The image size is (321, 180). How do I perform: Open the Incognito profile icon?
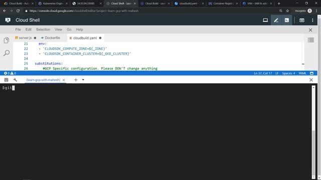[310, 11]
